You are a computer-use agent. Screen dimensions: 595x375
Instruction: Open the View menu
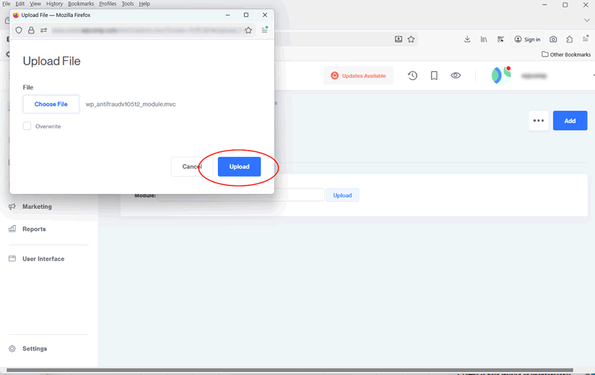35,4
